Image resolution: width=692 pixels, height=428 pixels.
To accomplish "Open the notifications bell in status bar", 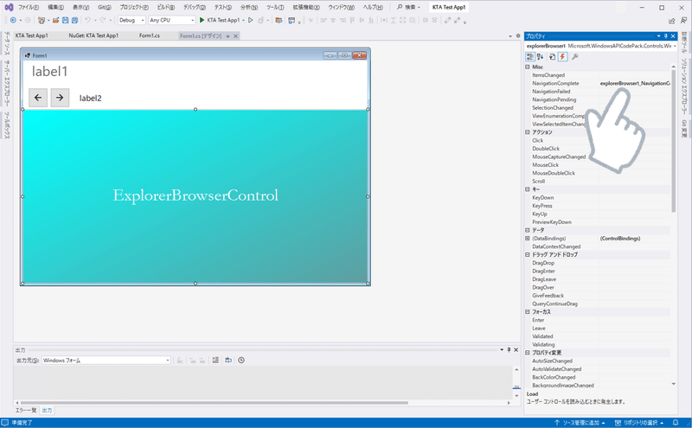I will pos(676,423).
